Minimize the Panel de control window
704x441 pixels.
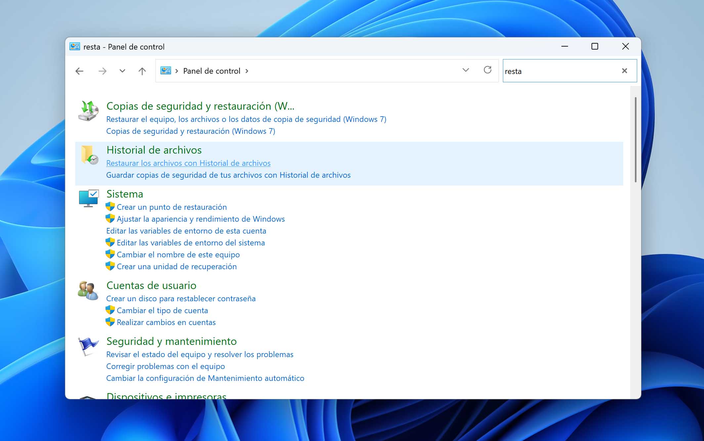pyautogui.click(x=565, y=47)
